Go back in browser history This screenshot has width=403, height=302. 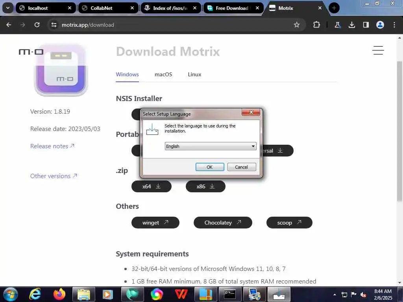[x=9, y=25]
